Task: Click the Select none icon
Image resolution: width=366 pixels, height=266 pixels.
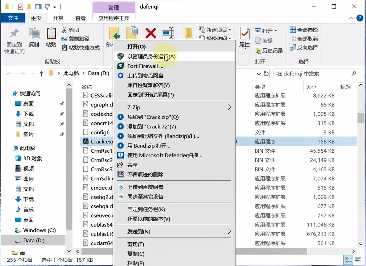Action: click(x=293, y=38)
